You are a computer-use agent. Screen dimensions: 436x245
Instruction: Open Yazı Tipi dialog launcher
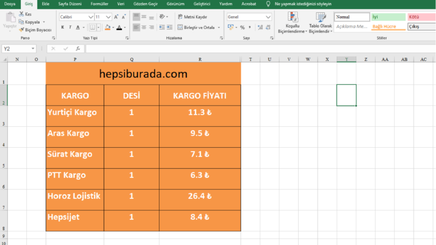click(127, 38)
